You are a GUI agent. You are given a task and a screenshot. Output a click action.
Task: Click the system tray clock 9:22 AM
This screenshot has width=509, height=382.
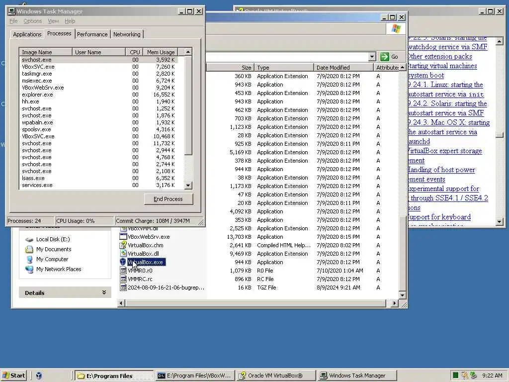click(x=492, y=376)
